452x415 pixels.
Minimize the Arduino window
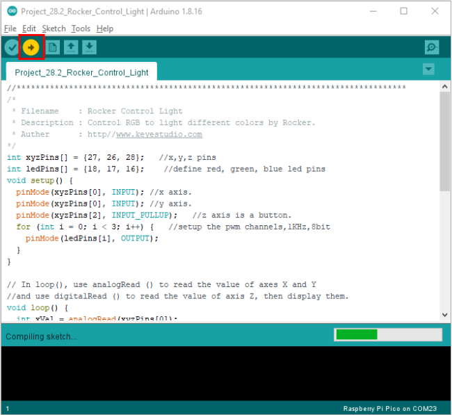tap(373, 11)
